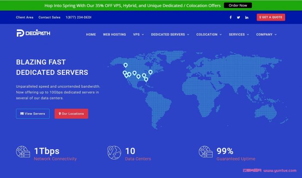Screen dimensions: 302x178
Task: Expand the Dedicated Servers dropdown
Action: [x=170, y=34]
